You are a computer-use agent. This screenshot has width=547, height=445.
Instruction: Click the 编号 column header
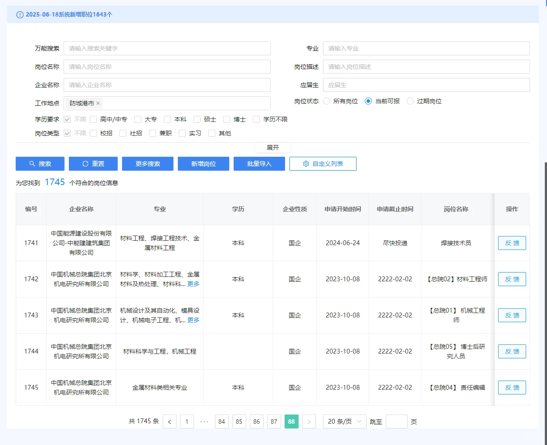(31, 209)
